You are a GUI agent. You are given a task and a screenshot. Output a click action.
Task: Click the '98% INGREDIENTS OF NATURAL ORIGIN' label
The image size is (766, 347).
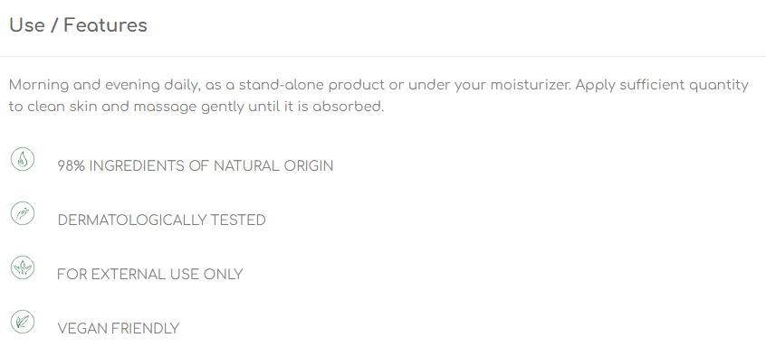tap(196, 166)
